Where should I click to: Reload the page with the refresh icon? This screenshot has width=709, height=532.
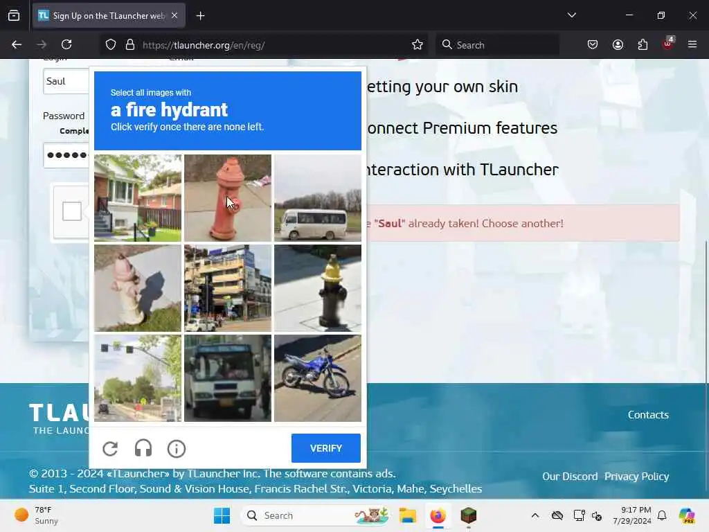[66, 44]
